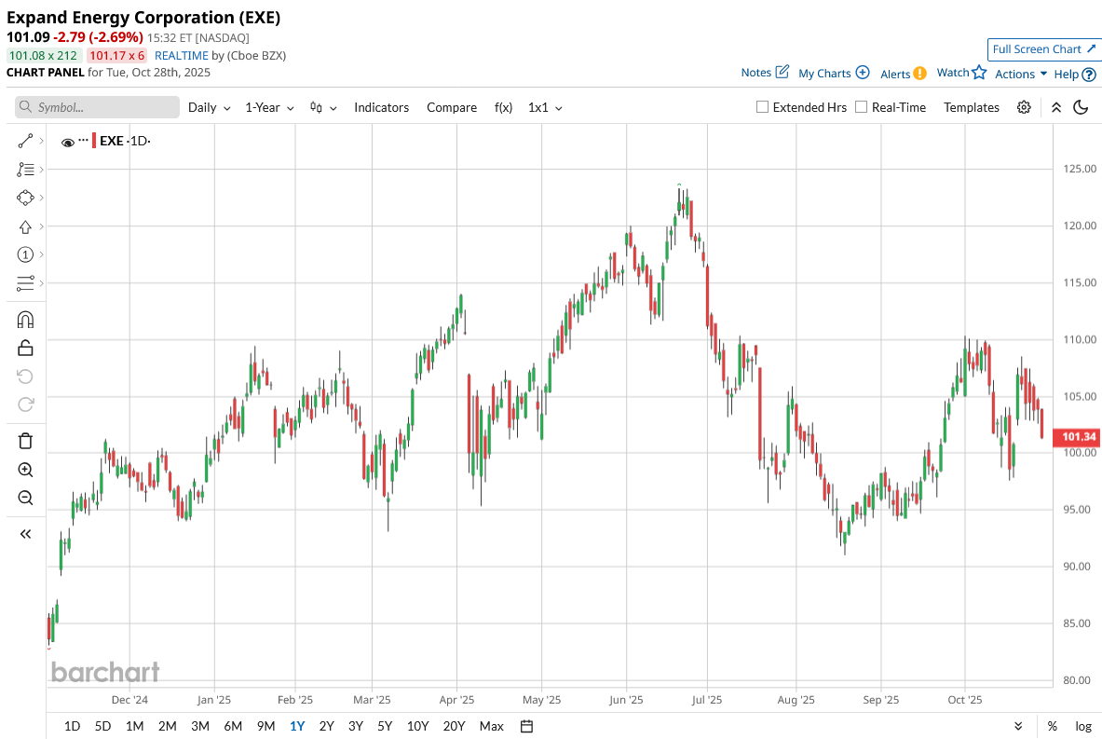The height and width of the screenshot is (739, 1102).
Task: Click the lock drawings icon
Action: 25,348
